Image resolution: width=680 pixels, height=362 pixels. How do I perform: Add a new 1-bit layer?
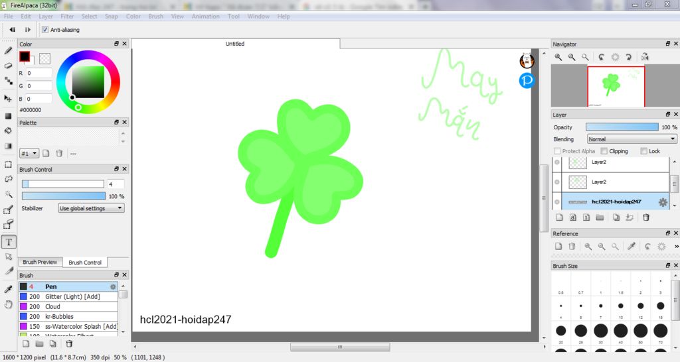tap(586, 217)
